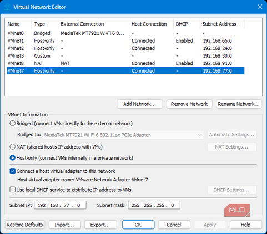
Task: Click Connected cell in VMnet2 row
Action: [143, 48]
